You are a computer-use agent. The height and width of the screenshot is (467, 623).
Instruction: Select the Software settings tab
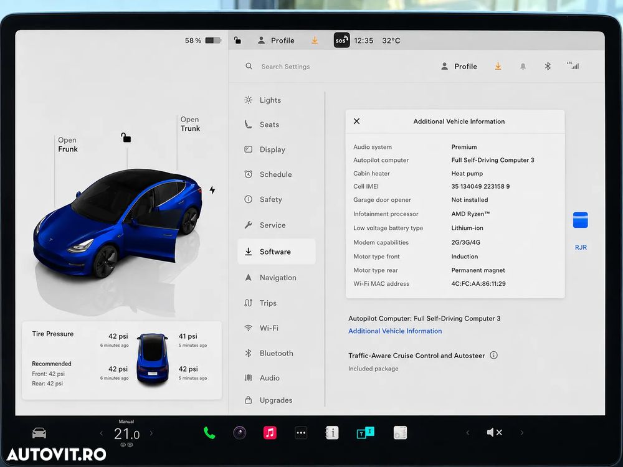coord(277,252)
